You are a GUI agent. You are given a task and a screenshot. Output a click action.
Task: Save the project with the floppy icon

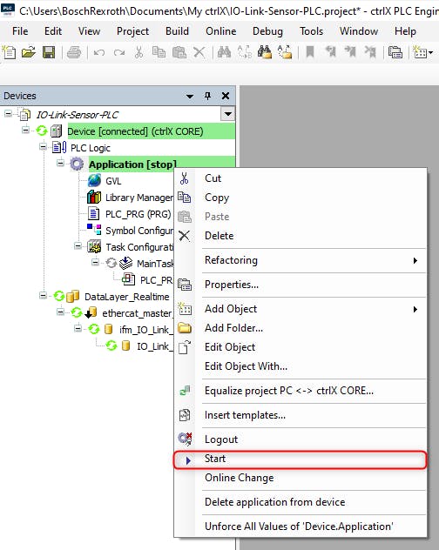pos(49,52)
